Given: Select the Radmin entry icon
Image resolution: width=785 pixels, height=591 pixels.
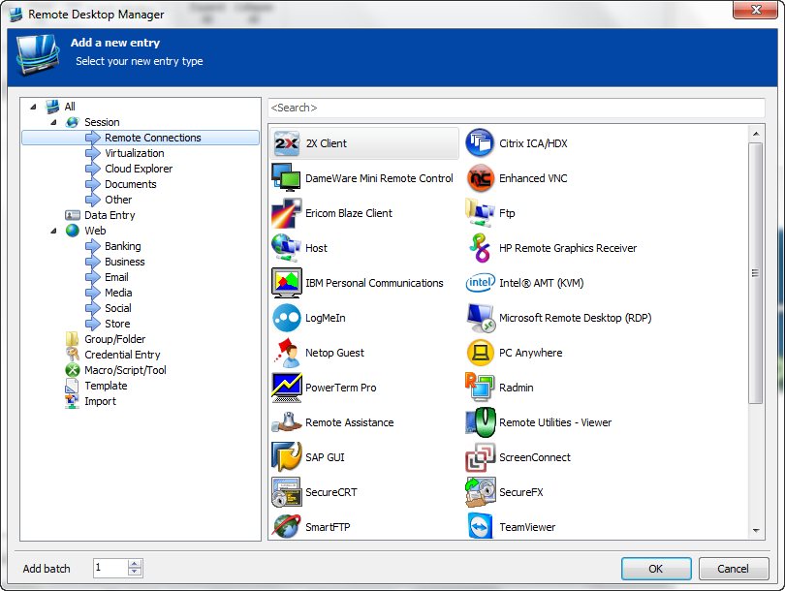Looking at the screenshot, I should 481,388.
